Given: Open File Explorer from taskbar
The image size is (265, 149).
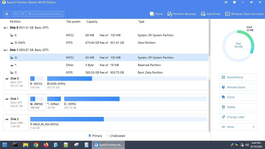Looking at the screenshot, I should pos(25,145).
